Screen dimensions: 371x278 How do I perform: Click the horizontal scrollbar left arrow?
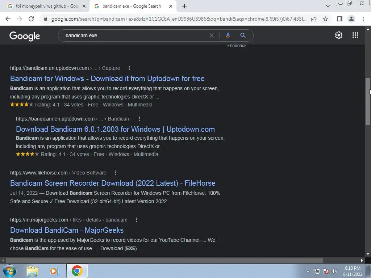[x=3, y=260]
